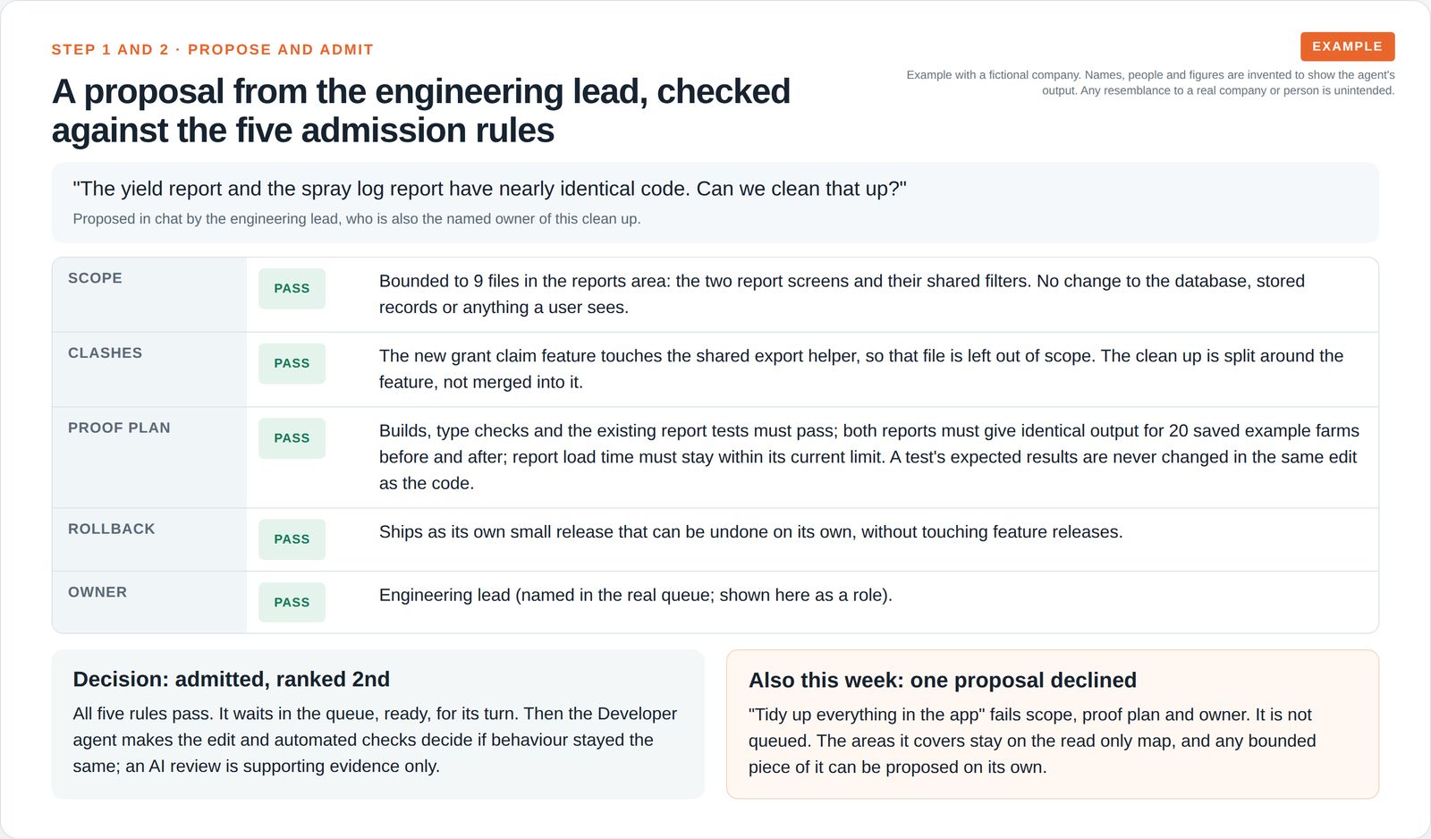The width and height of the screenshot is (1431, 839).
Task: Click the PASS badge in the Rollback row
Action: pyautogui.click(x=292, y=539)
